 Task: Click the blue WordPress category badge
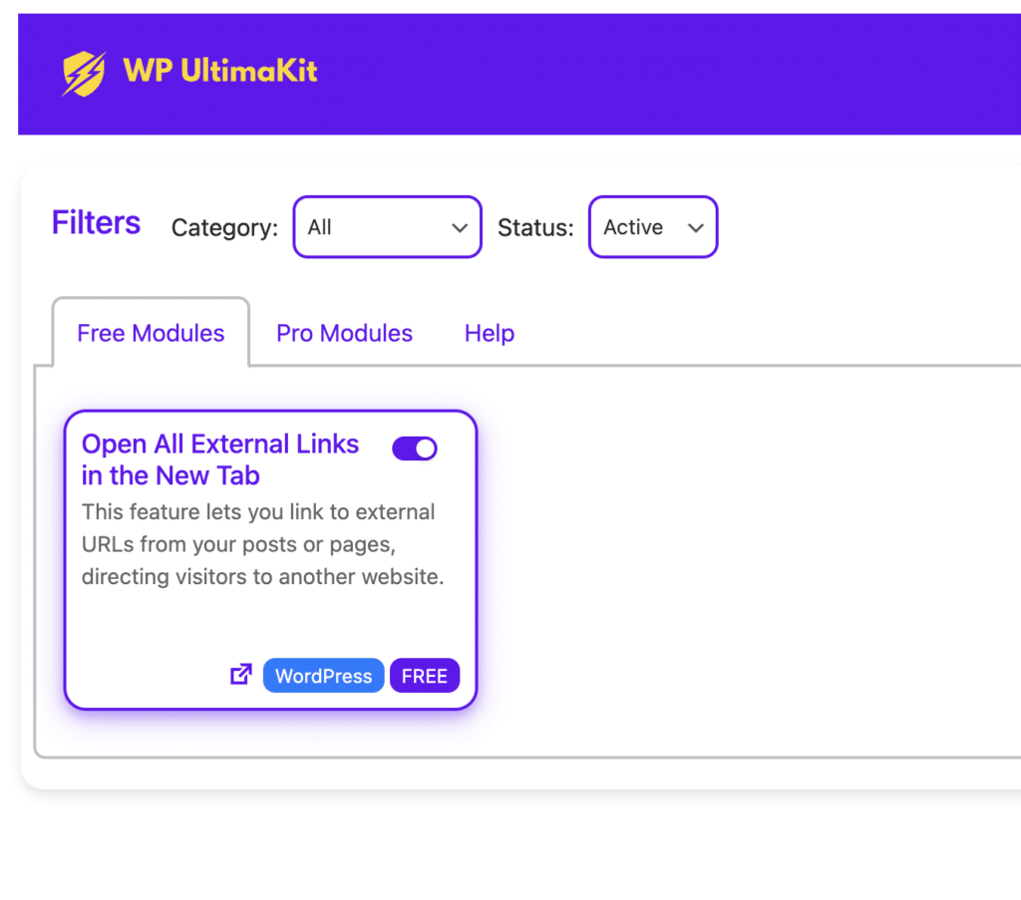[x=323, y=675]
